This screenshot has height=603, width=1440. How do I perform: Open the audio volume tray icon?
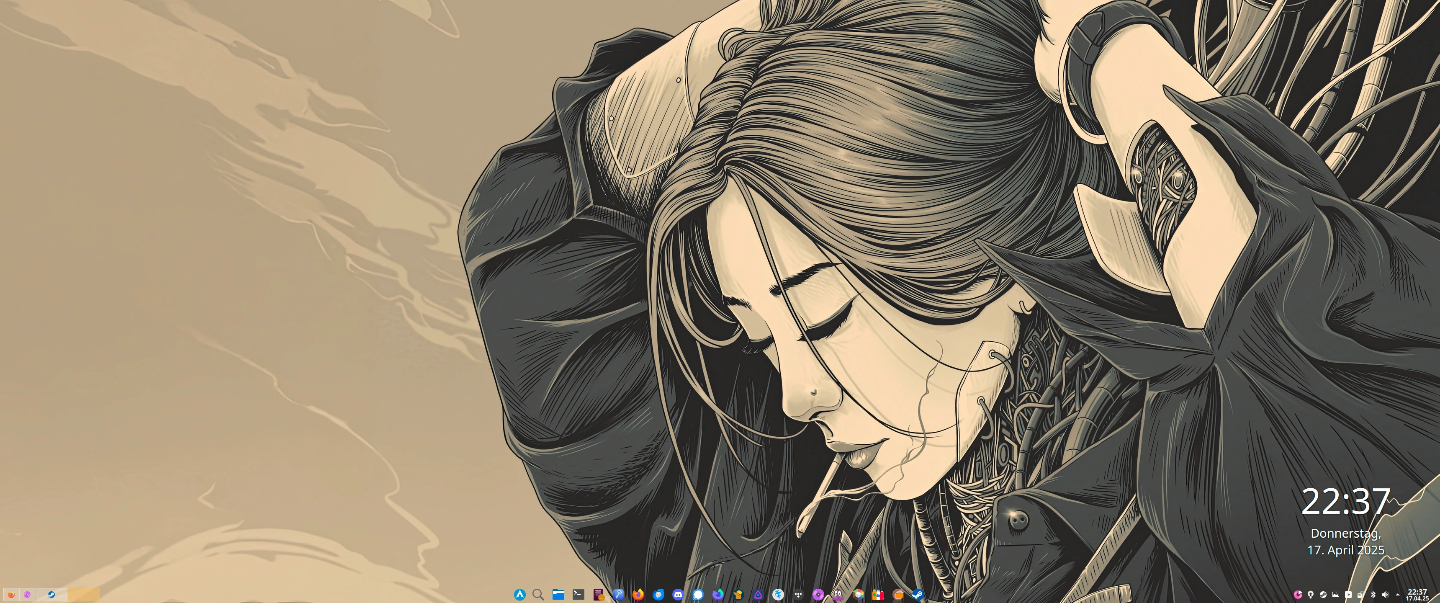tap(1385, 595)
